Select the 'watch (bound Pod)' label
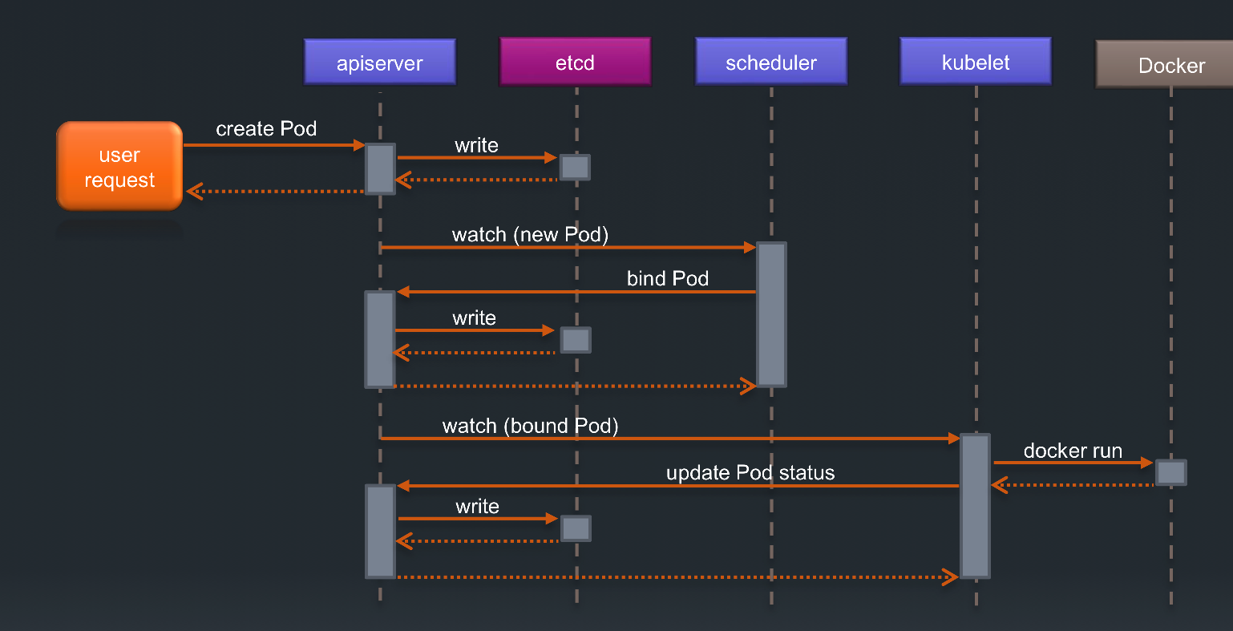The height and width of the screenshot is (631, 1233). tap(530, 426)
